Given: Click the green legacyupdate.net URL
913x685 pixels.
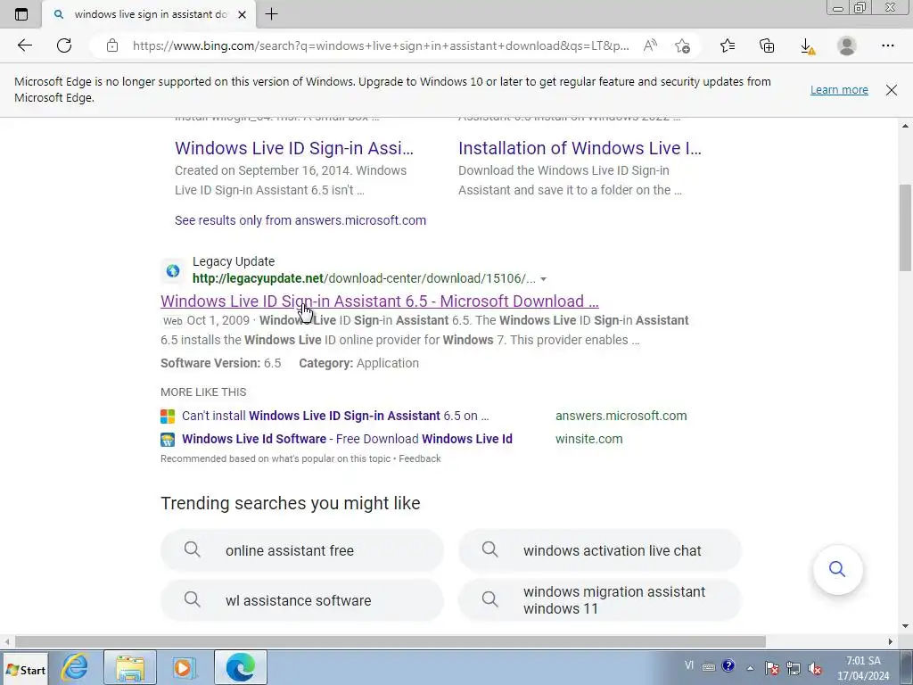Looking at the screenshot, I should coord(364,278).
